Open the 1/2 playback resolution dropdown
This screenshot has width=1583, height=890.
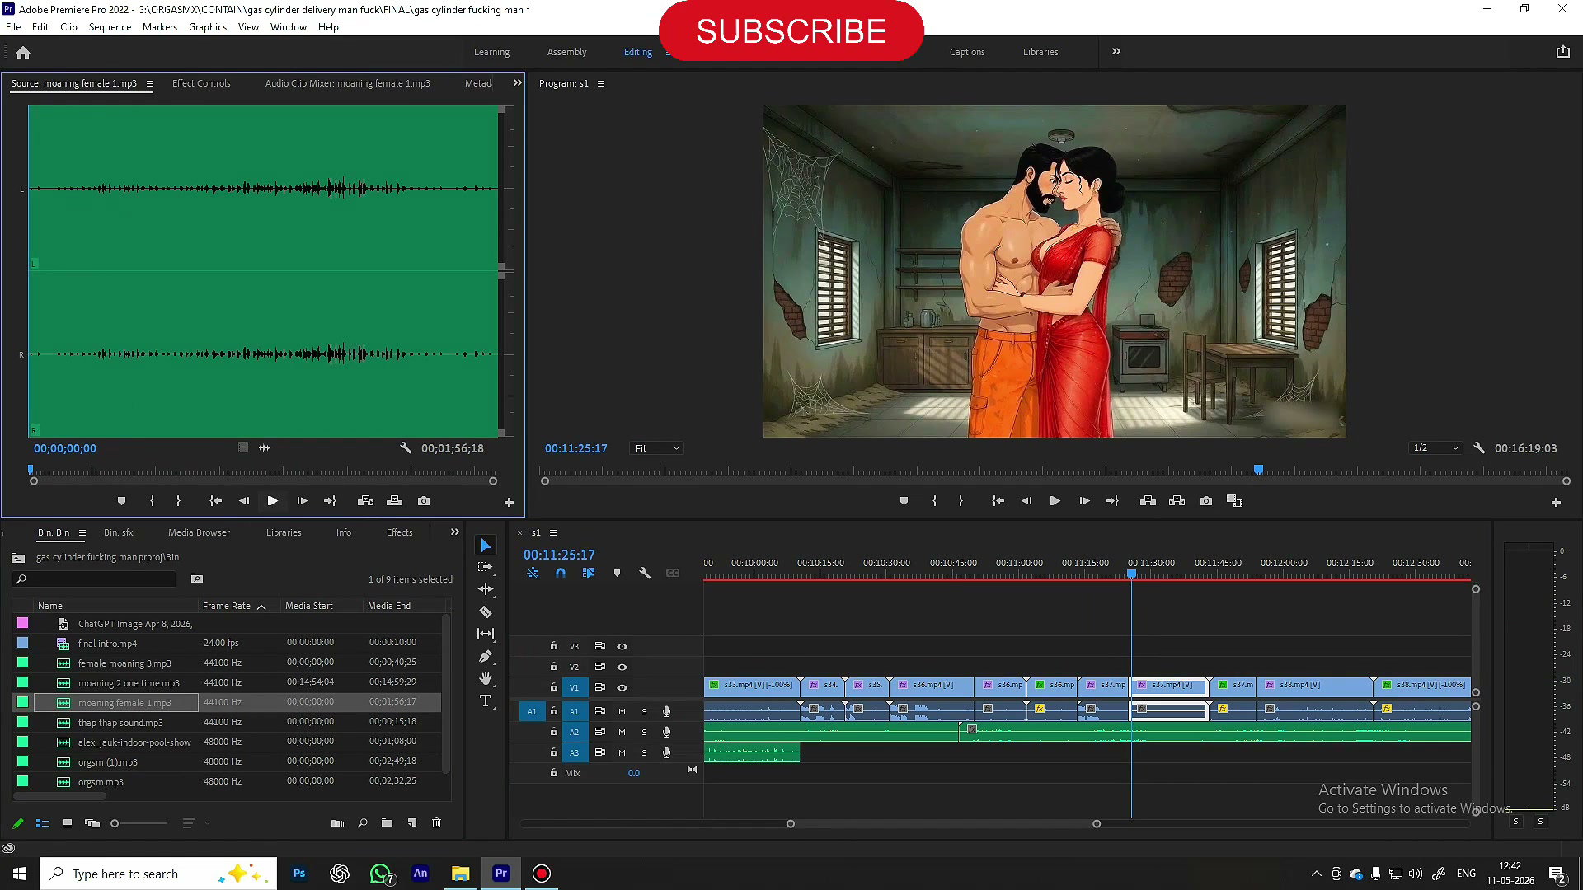coord(1435,448)
